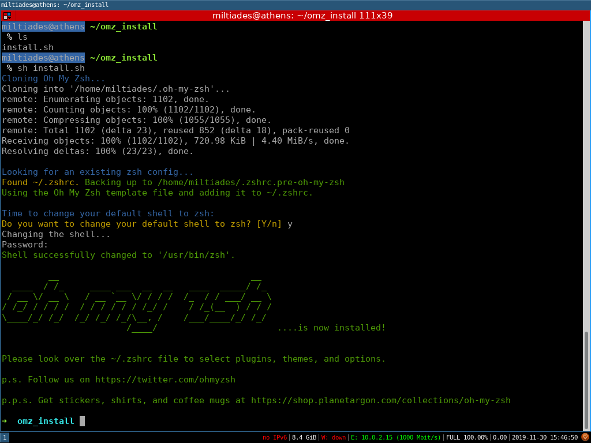
Task: Click the 'omz_install' cyan prompt directory
Action: tap(46, 421)
